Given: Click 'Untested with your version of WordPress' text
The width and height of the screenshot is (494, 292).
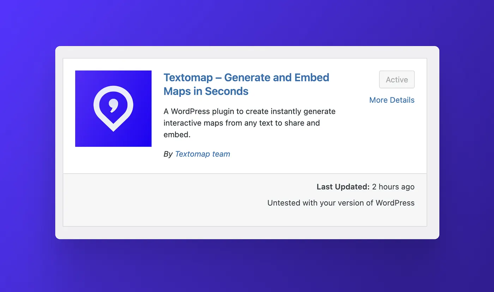Looking at the screenshot, I should tap(341, 203).
